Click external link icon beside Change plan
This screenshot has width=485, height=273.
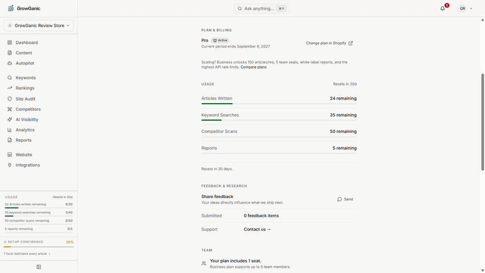click(350, 43)
